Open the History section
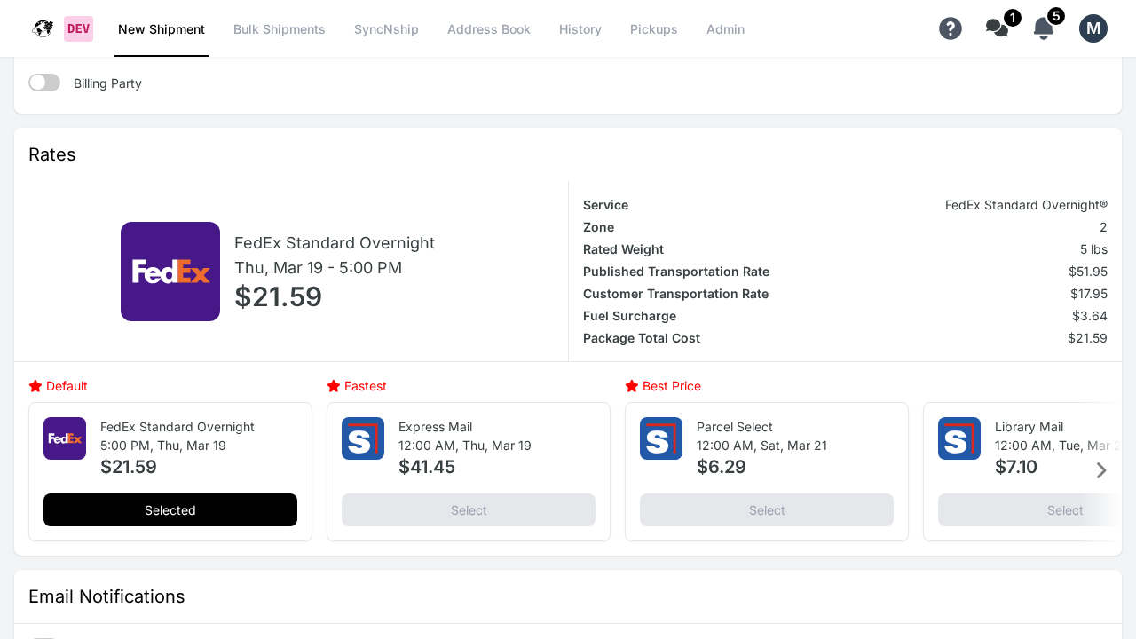 click(x=580, y=29)
